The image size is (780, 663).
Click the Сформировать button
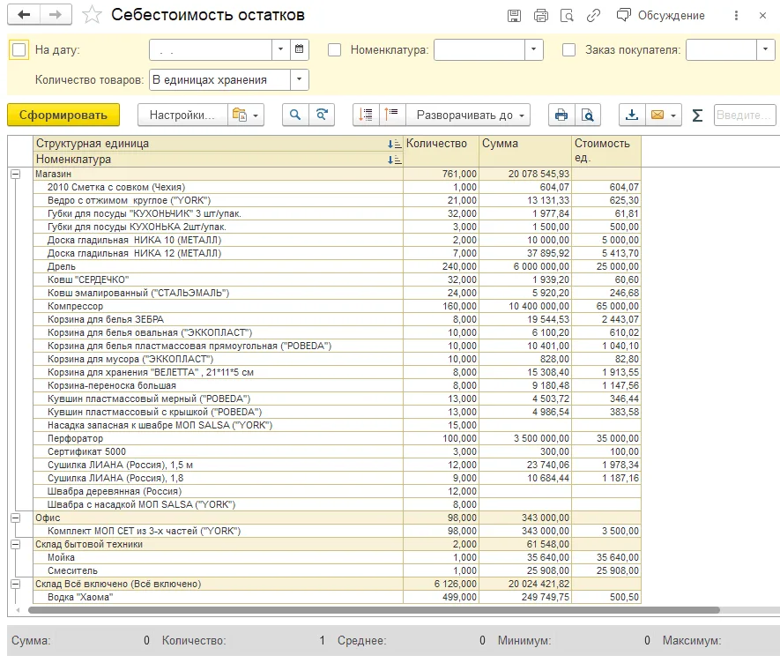(x=63, y=115)
